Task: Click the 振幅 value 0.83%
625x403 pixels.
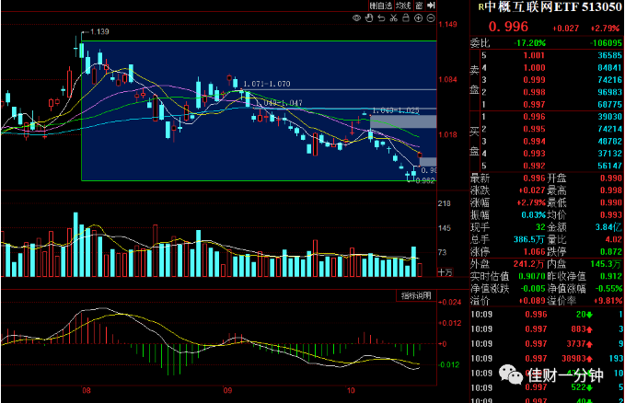Action: (x=533, y=215)
